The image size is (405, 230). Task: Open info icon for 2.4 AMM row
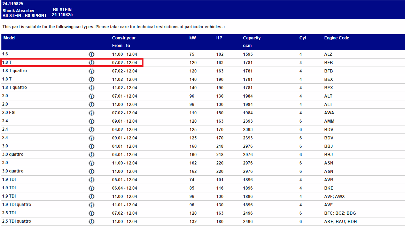[92, 121]
